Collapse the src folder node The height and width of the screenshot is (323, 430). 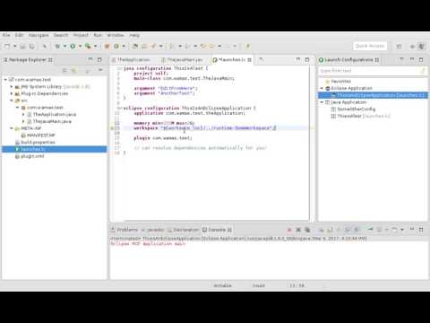coord(12,100)
